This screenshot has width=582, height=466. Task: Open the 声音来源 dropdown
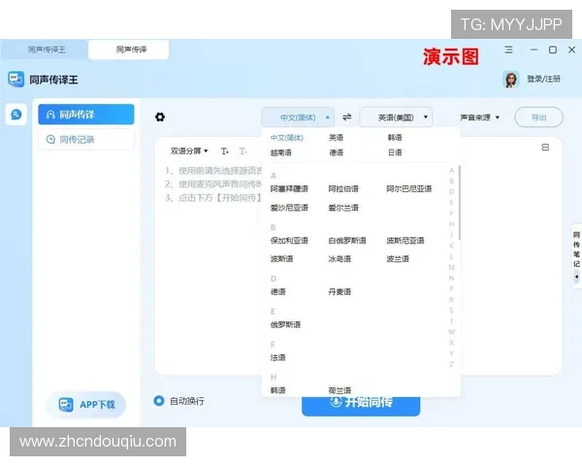479,117
